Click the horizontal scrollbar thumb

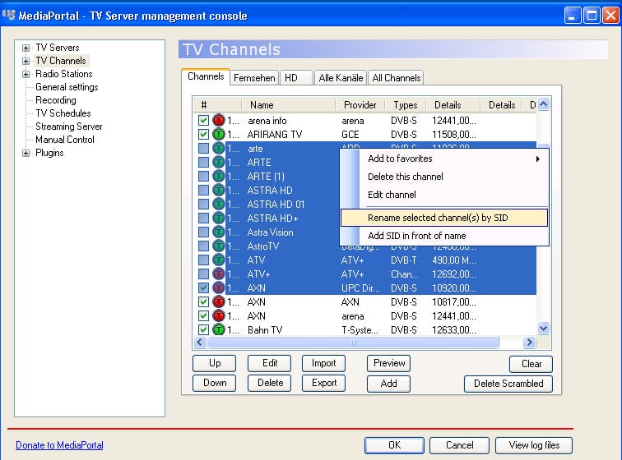[353, 342]
